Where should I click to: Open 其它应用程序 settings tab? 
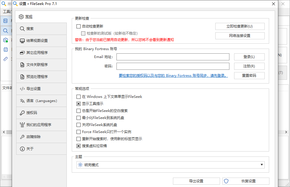[x=41, y=53]
